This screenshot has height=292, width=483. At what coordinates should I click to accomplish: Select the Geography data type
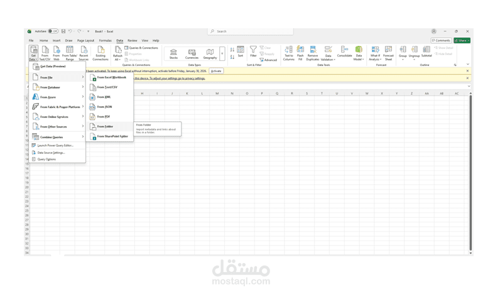(x=210, y=54)
